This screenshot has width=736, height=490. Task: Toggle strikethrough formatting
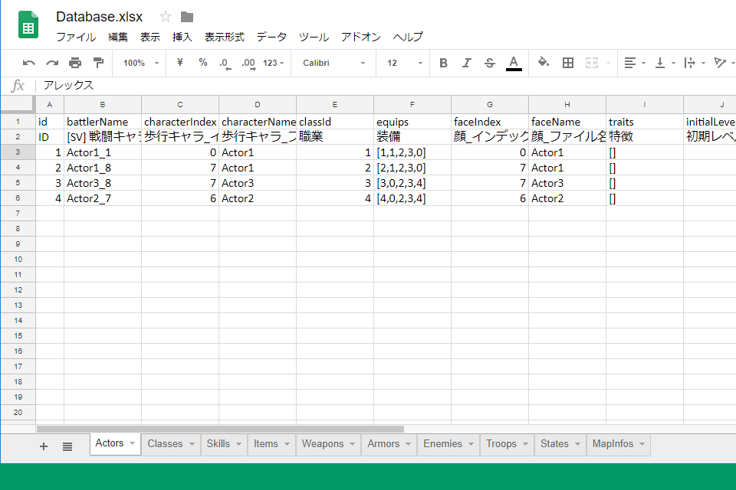[x=490, y=63]
